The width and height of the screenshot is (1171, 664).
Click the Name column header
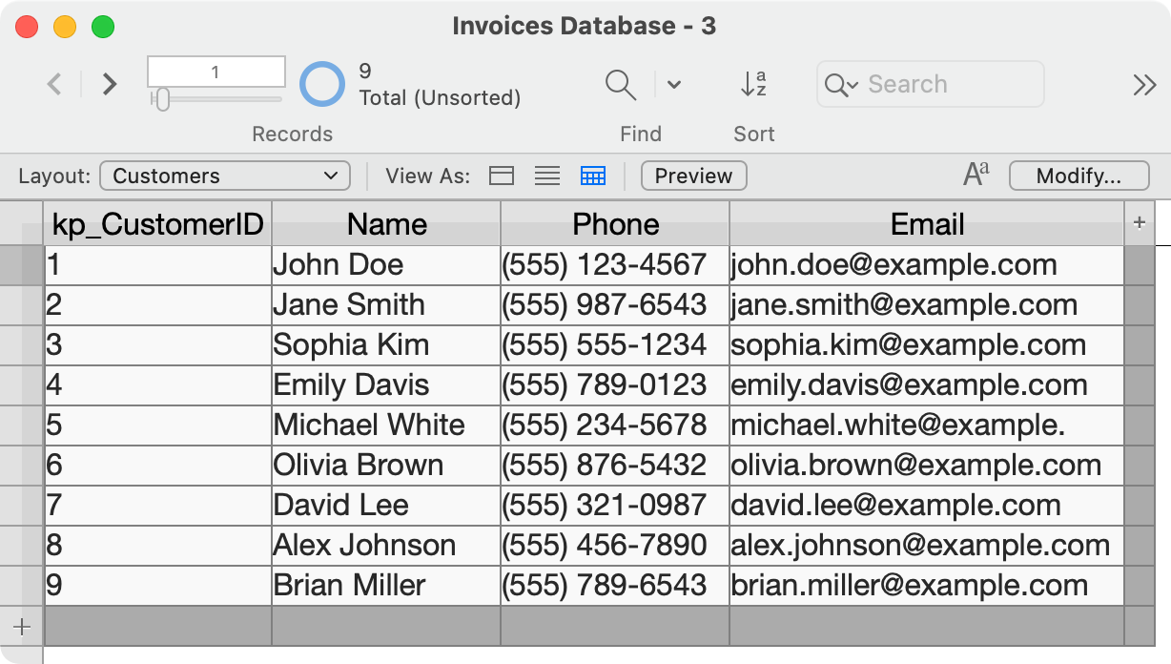click(x=386, y=224)
